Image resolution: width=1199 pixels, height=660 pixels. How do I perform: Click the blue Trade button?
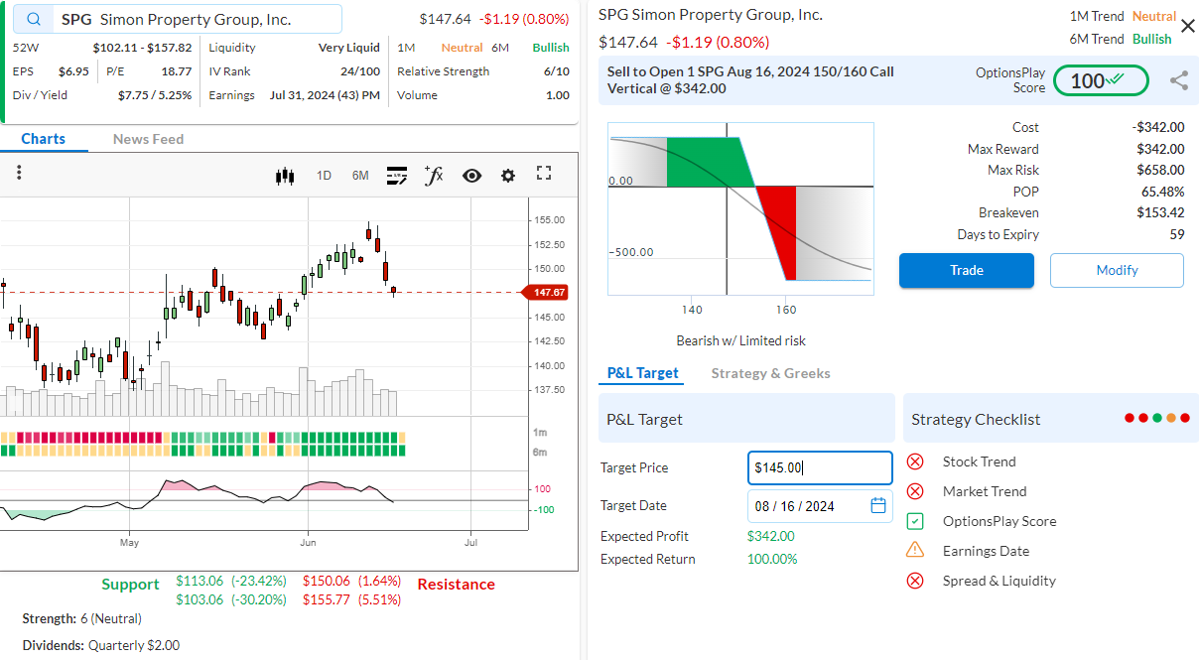(967, 270)
